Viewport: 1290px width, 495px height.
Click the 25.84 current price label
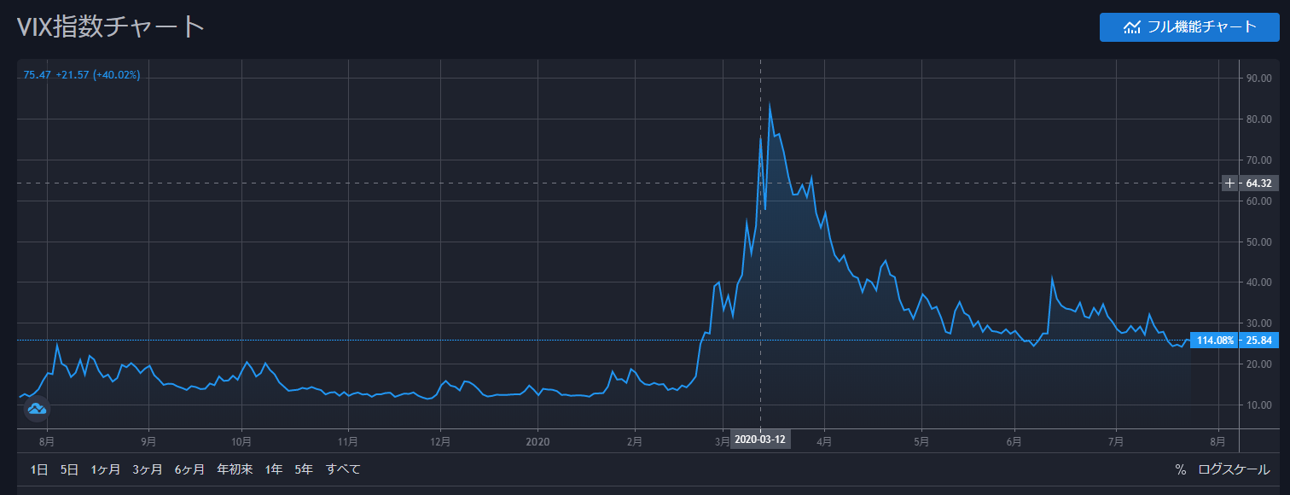point(1259,341)
